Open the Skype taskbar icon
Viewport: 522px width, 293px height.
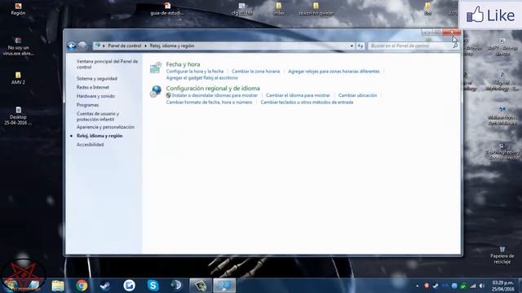coord(153,286)
